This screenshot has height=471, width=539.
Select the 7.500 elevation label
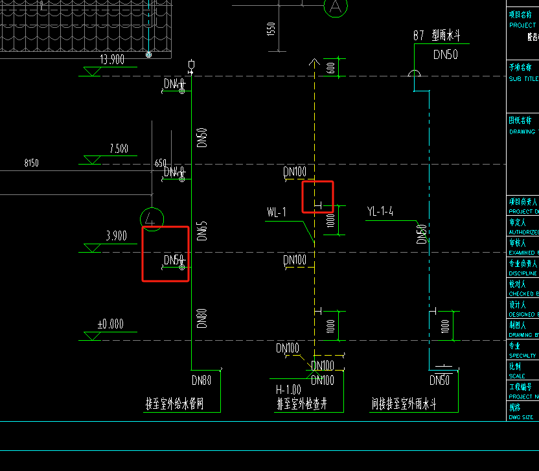click(119, 148)
